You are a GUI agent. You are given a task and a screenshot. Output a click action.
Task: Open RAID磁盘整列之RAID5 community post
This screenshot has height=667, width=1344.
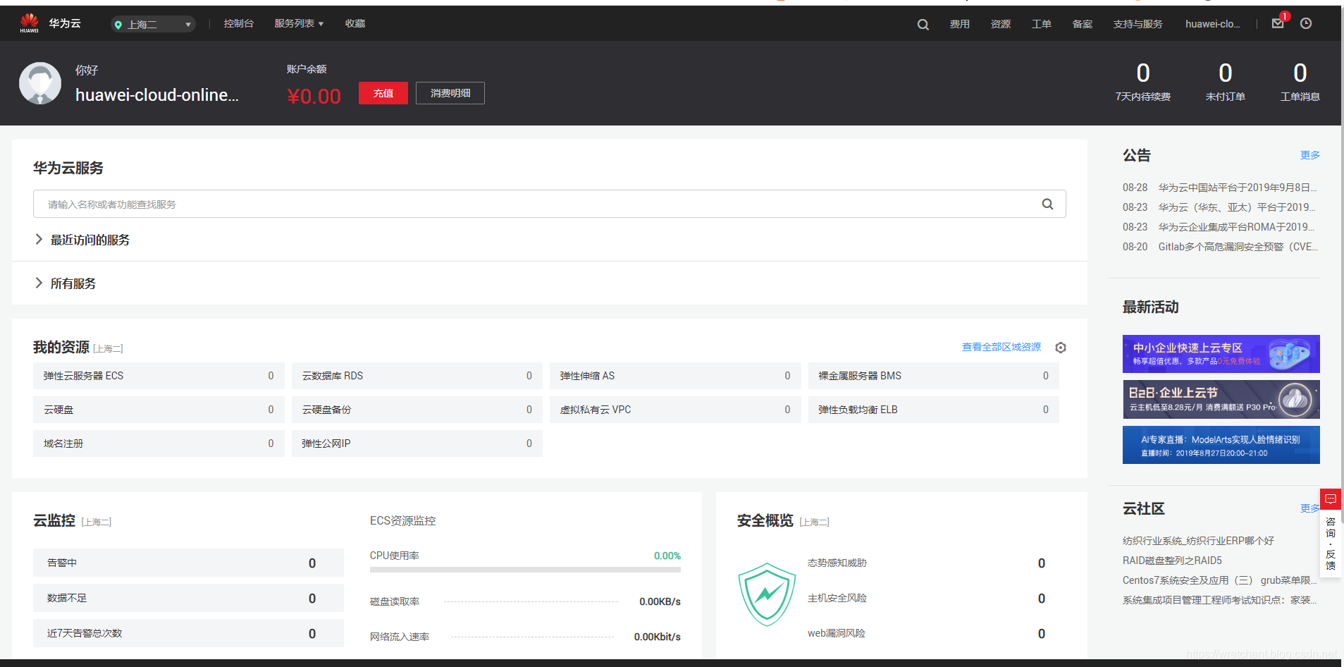click(x=1172, y=561)
